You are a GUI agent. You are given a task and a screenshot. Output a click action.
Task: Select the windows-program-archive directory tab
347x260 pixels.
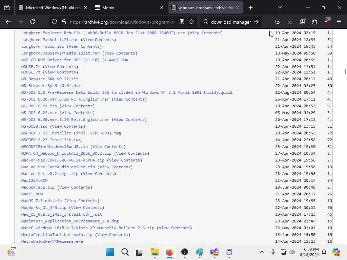tap(206, 8)
